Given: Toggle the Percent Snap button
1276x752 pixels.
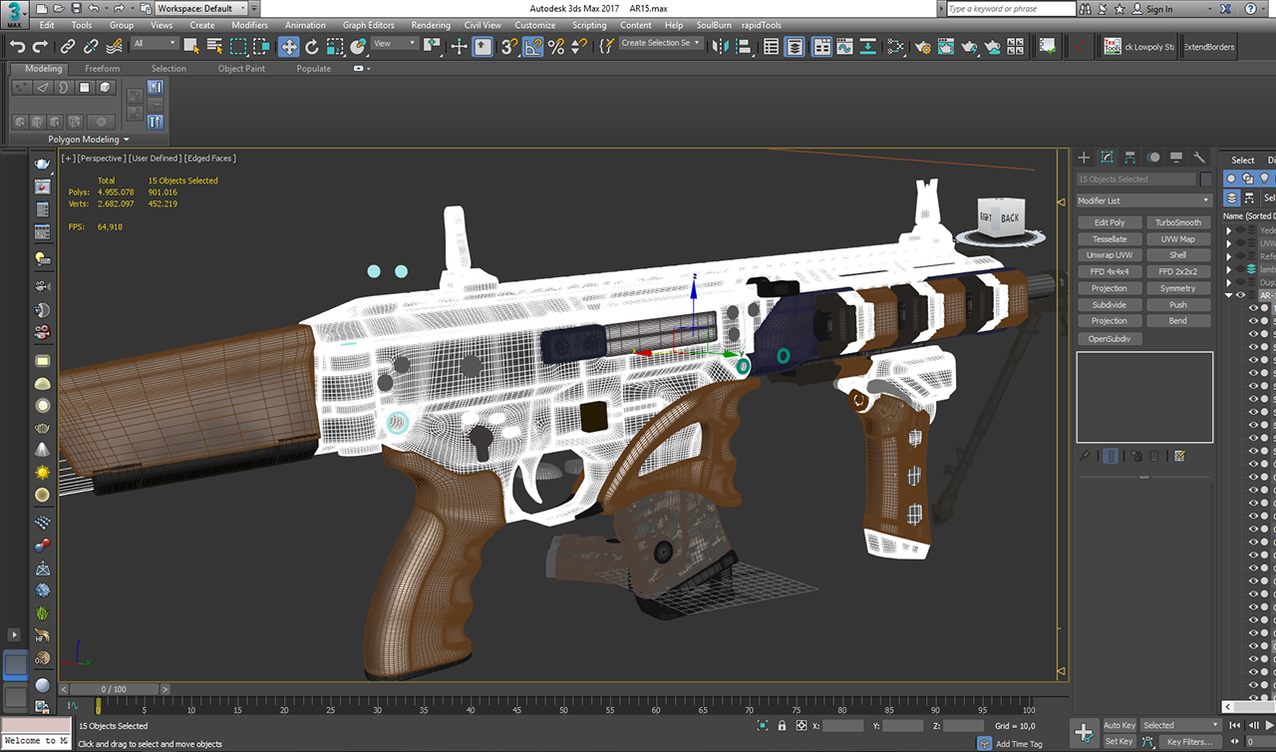Looking at the screenshot, I should pyautogui.click(x=556, y=46).
